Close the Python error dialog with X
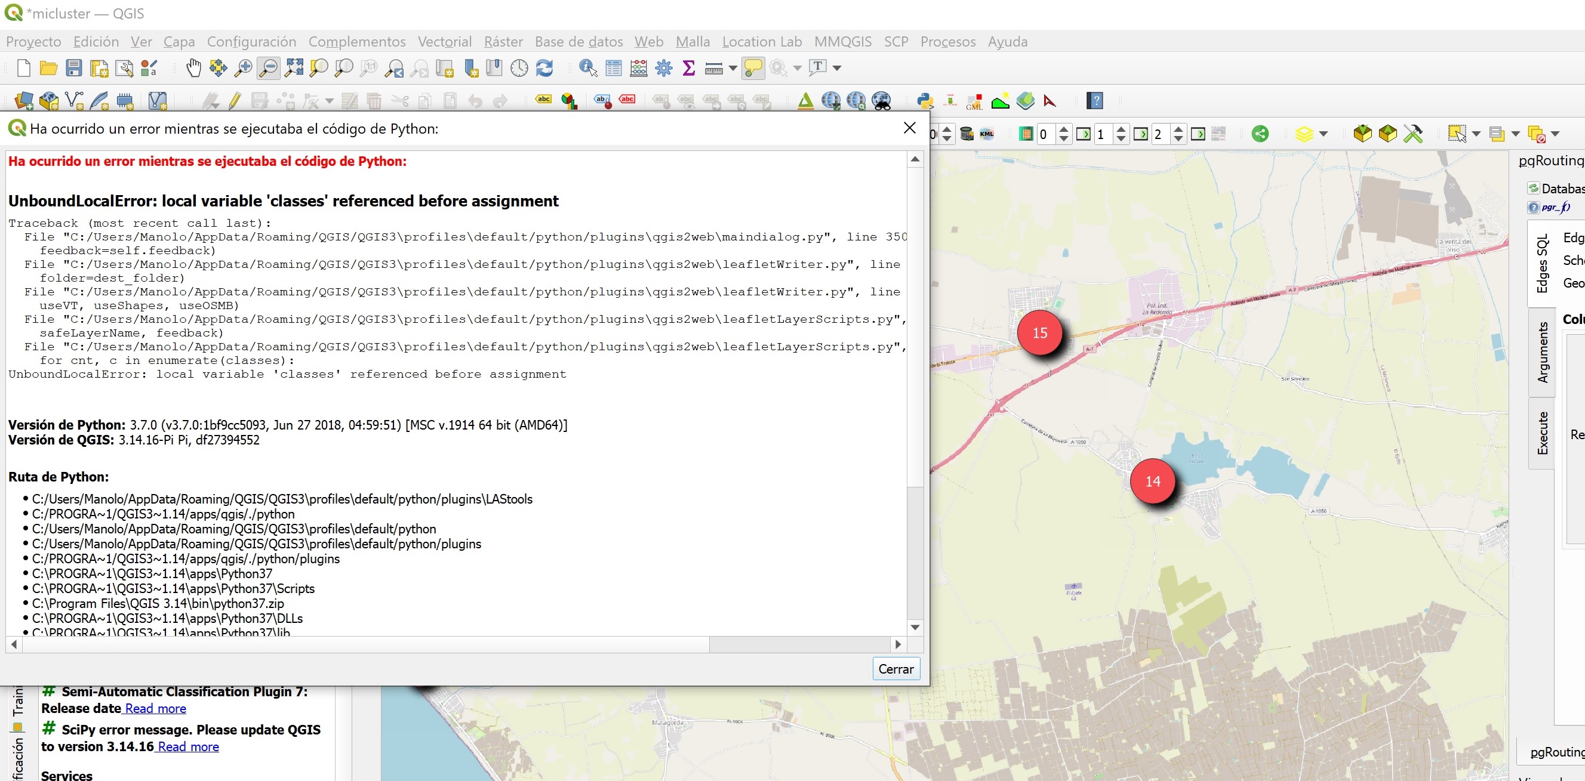The height and width of the screenshot is (781, 1585). coord(909,127)
